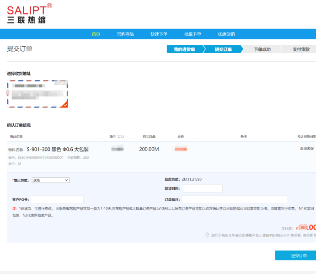Open the 发运方式 shipping method dropdown
Screen dimensions: 316x274
tap(50, 180)
